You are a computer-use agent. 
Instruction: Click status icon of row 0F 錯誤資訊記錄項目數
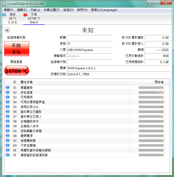point(8,155)
